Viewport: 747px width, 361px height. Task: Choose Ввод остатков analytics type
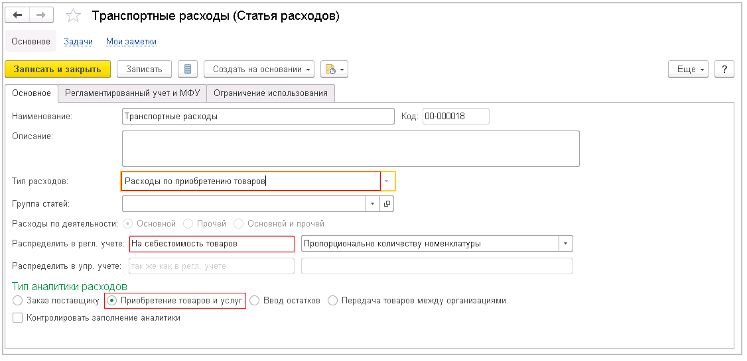(x=255, y=301)
